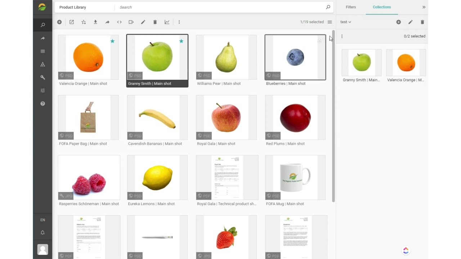Toggle the favorite star on Granny Smith
This screenshot has height=259, width=461.
tap(181, 41)
